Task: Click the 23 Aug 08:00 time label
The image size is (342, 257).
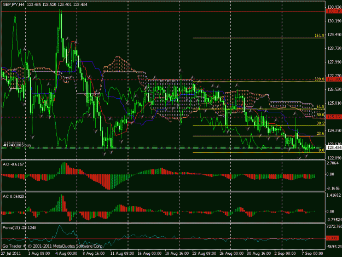Action: click(204, 253)
